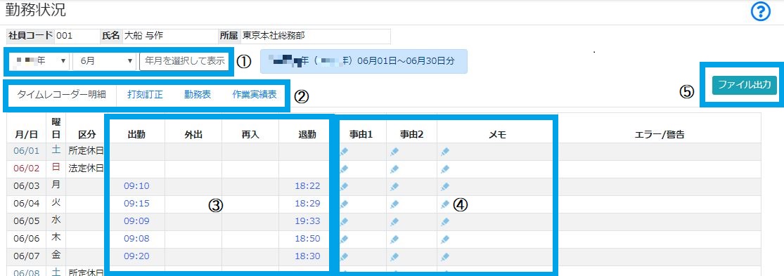Viewport: 784px width, 276px height.
Task: Edit 事由1 pencil icon for 06/02
Action: coord(345,169)
